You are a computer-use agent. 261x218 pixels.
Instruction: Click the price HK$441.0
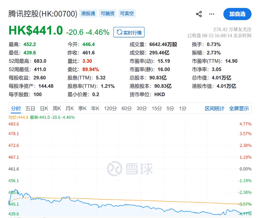pyautogui.click(x=36, y=31)
